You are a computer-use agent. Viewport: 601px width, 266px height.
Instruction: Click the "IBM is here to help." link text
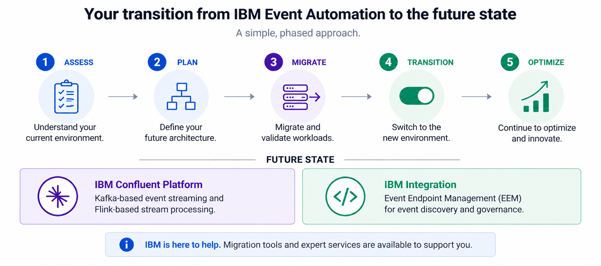183,245
